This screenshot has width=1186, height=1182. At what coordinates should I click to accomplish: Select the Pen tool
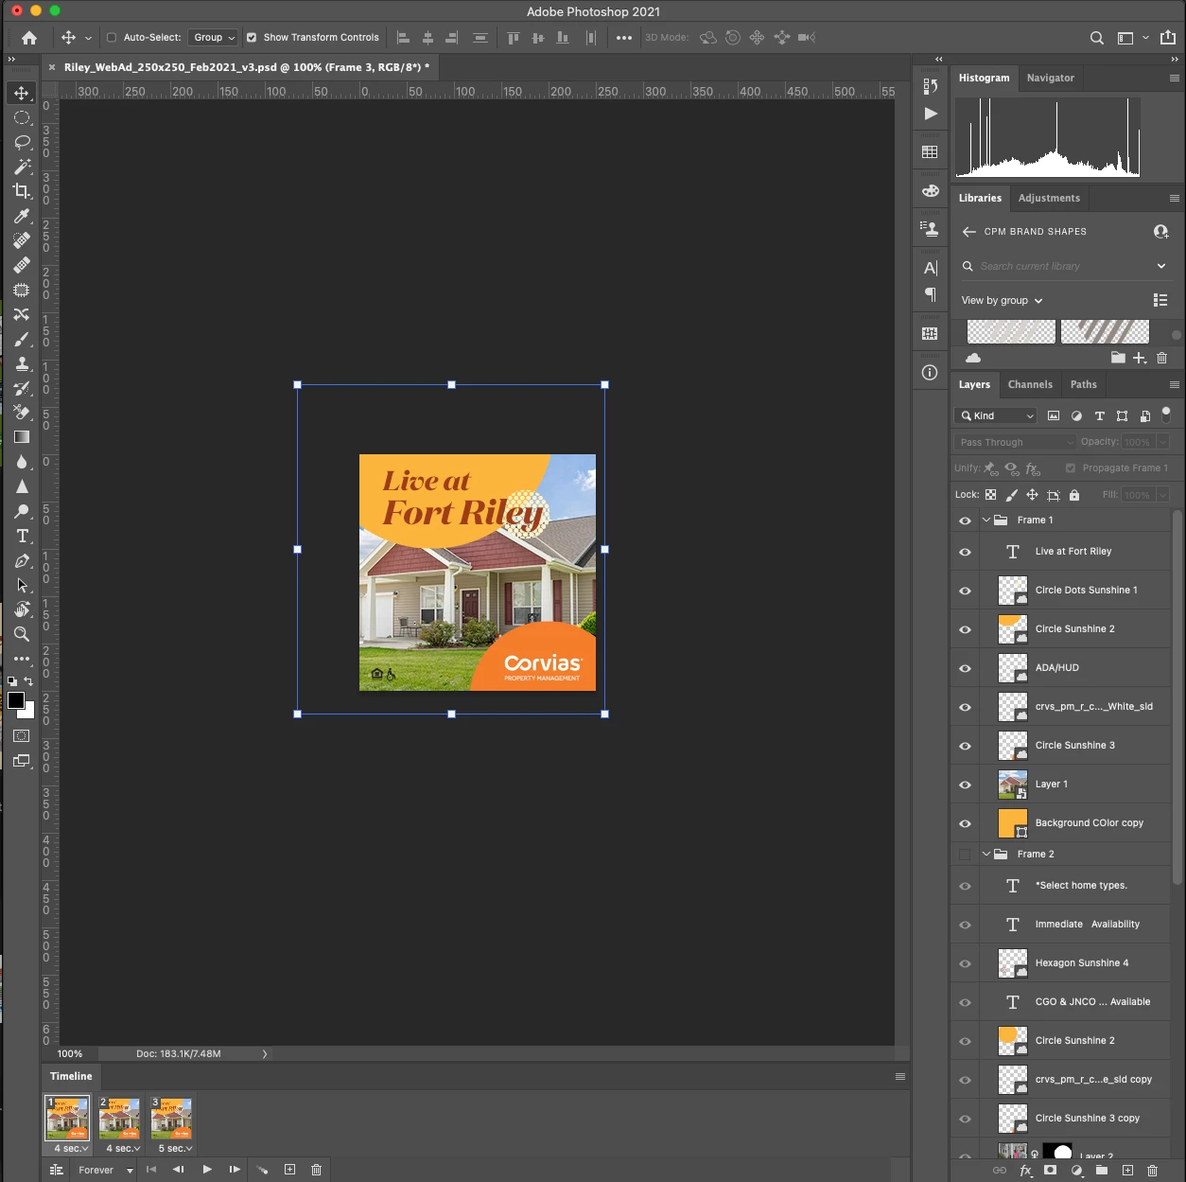pos(22,560)
